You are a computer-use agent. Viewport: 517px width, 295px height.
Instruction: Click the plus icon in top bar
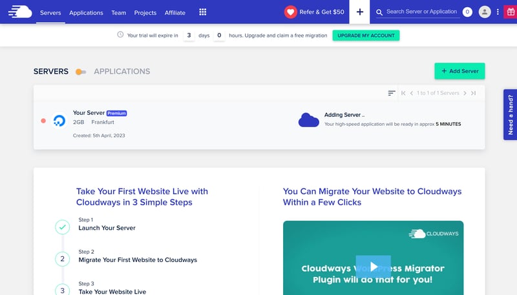point(360,12)
